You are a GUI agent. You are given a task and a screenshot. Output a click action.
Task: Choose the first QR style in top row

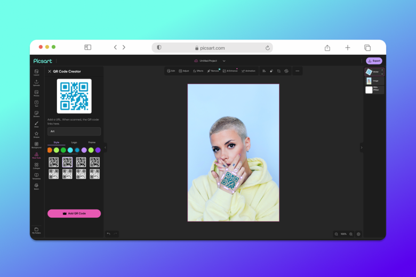(53, 162)
